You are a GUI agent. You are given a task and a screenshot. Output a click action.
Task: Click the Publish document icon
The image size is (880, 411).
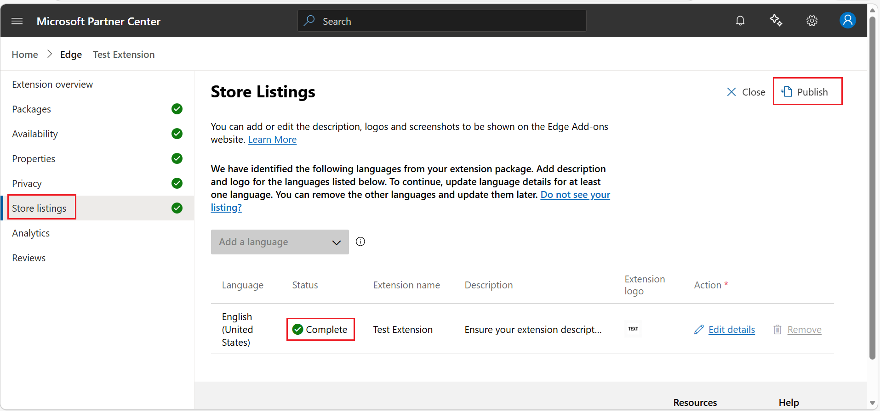787,91
